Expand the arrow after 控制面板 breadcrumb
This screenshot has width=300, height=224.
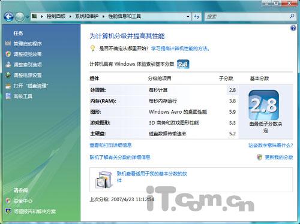70,17
